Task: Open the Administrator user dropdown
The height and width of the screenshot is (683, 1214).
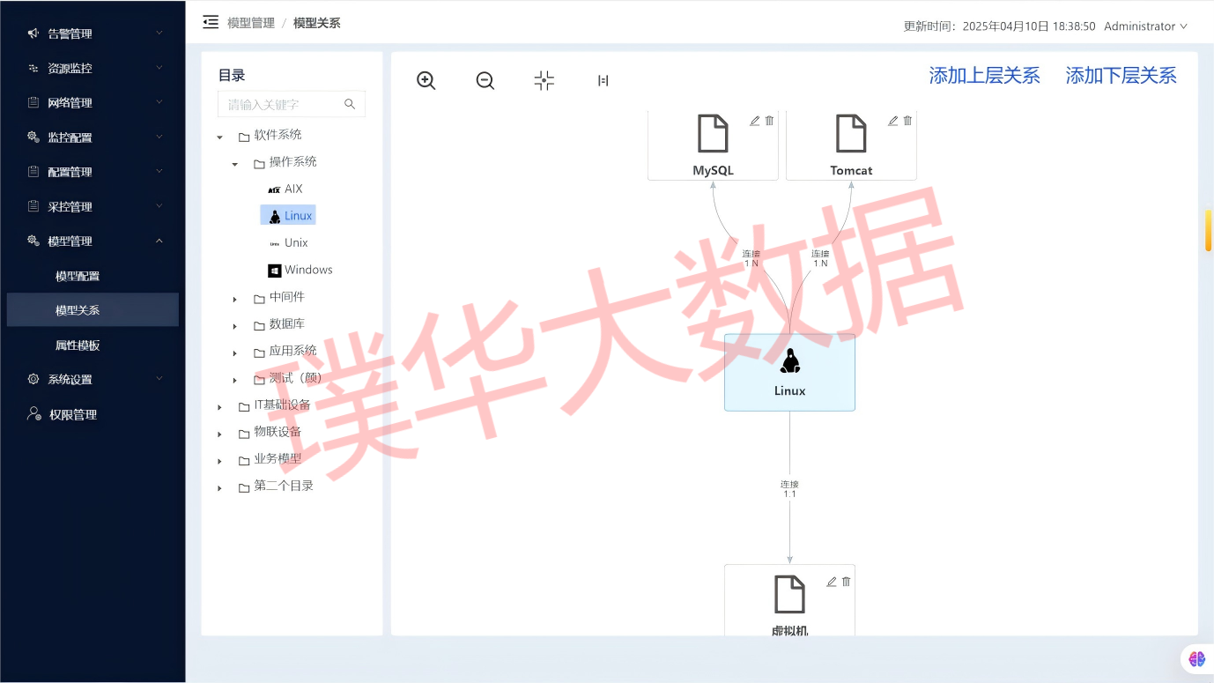Action: [x=1145, y=26]
